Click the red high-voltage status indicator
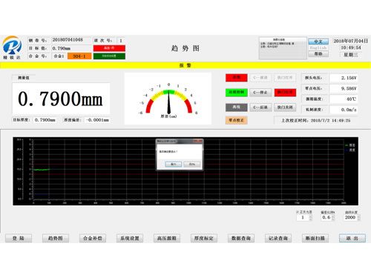Screen dimensions: 371x278 109,48
